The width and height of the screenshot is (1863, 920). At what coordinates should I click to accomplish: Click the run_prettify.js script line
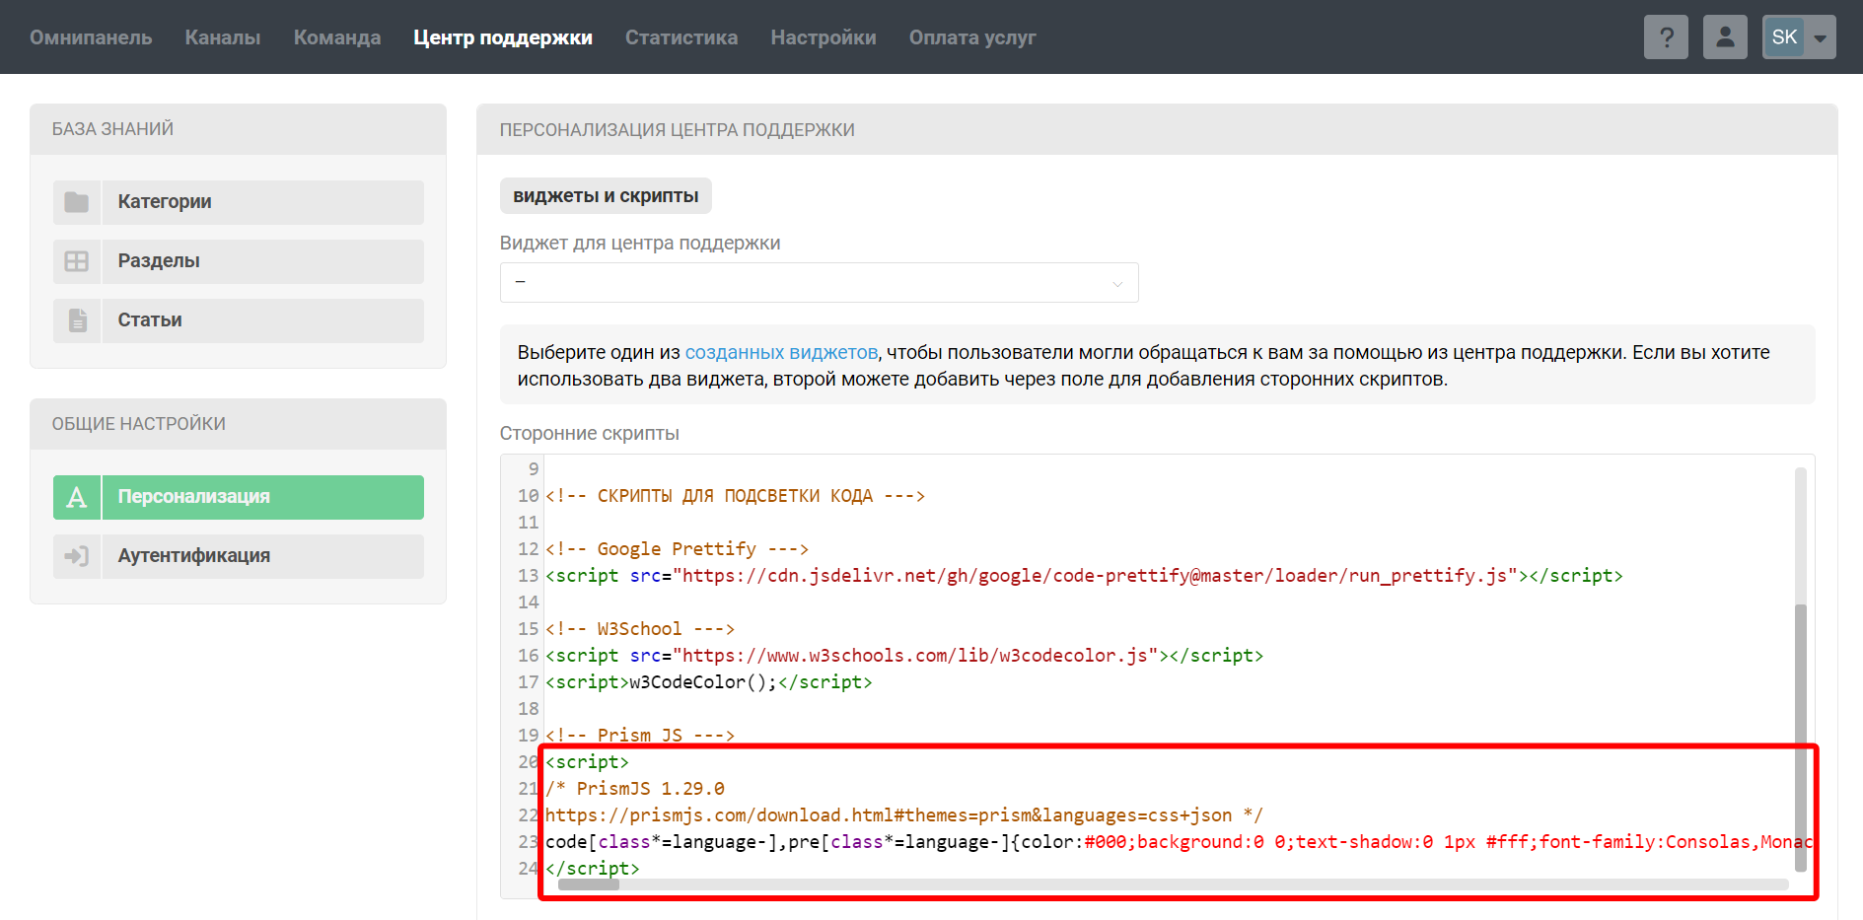pos(1084,576)
